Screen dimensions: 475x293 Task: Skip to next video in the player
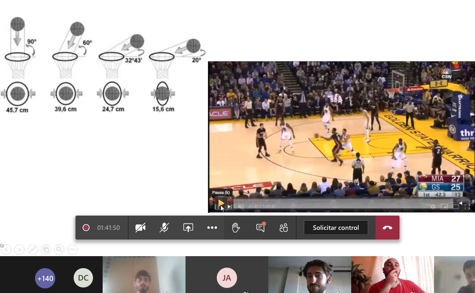point(230,206)
